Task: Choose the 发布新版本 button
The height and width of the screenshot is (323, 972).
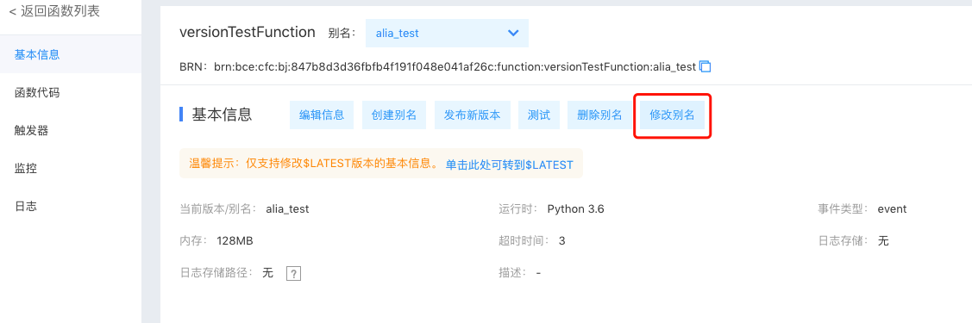Action: 473,115
